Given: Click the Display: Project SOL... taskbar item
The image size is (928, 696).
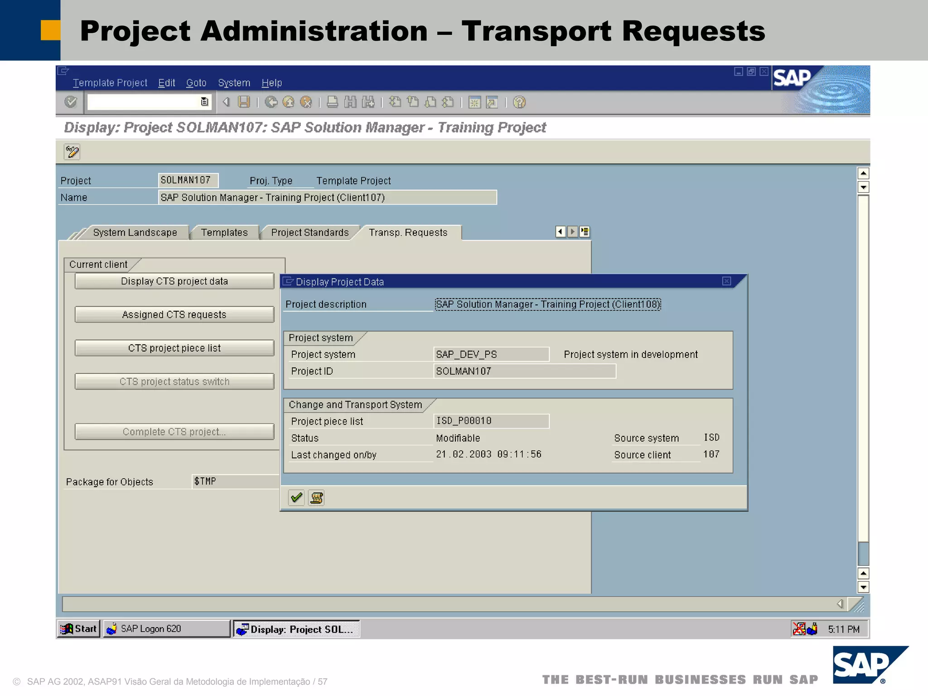Looking at the screenshot, I should 296,629.
